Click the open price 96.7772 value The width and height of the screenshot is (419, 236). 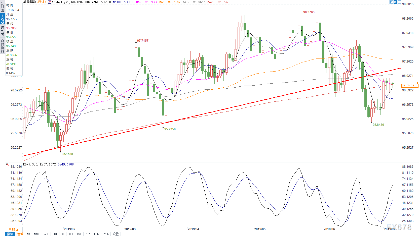12,19
